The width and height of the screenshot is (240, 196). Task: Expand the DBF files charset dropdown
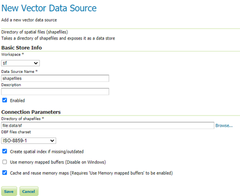coord(28,140)
